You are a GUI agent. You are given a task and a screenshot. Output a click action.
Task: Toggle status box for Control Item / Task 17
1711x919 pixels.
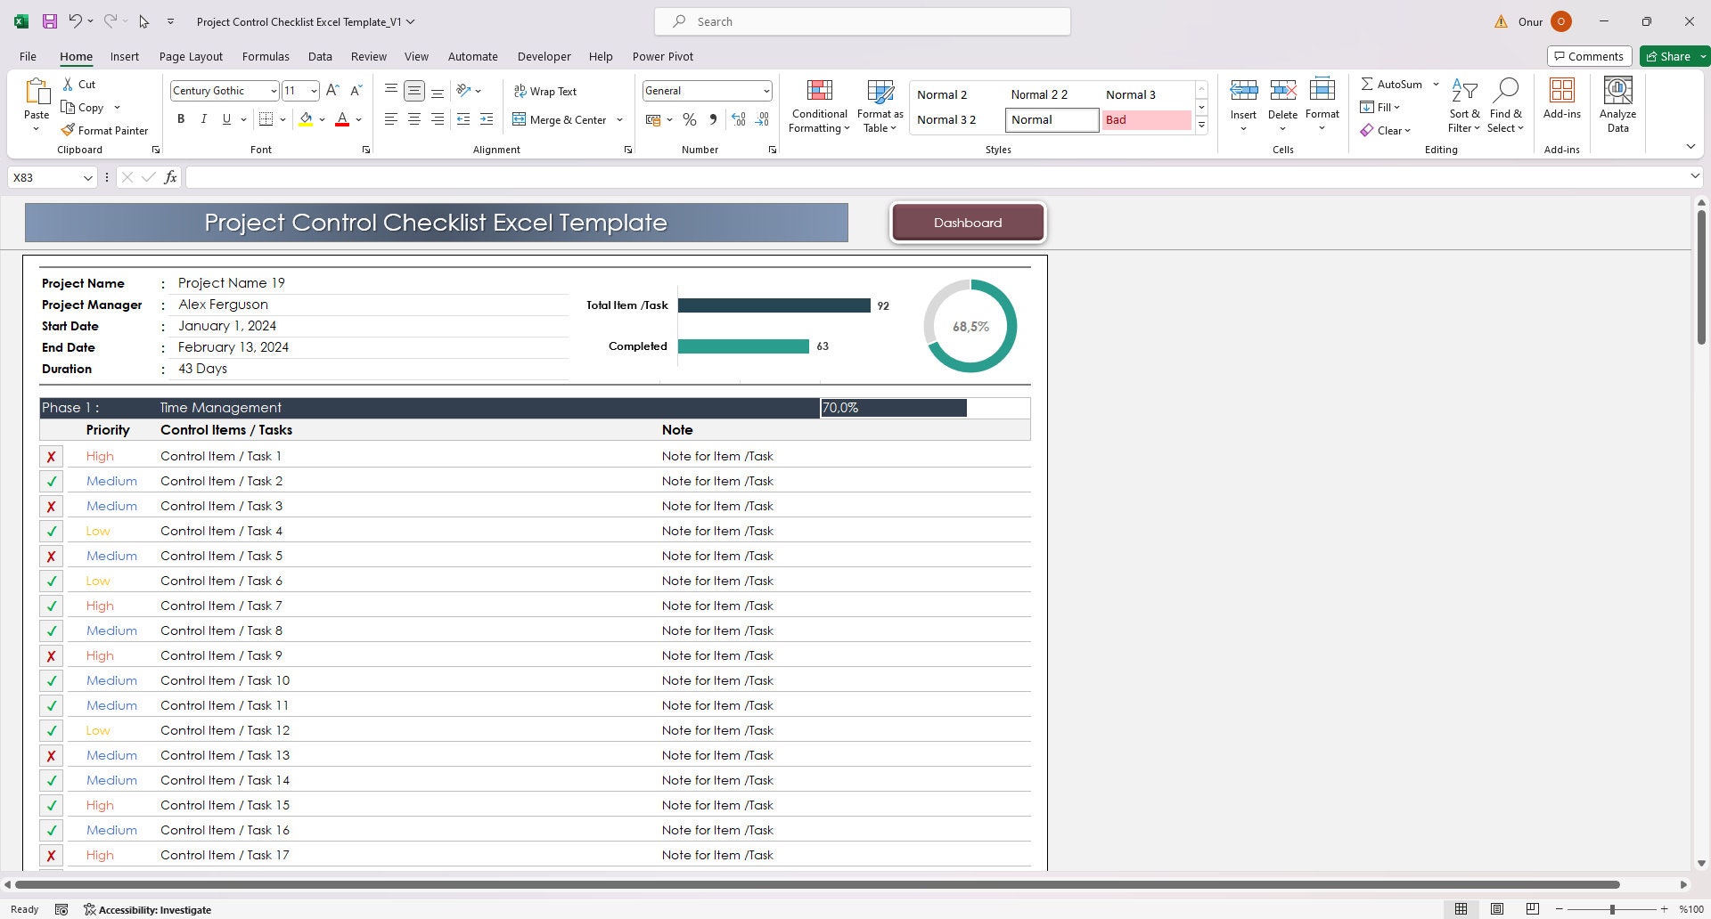pyautogui.click(x=51, y=855)
